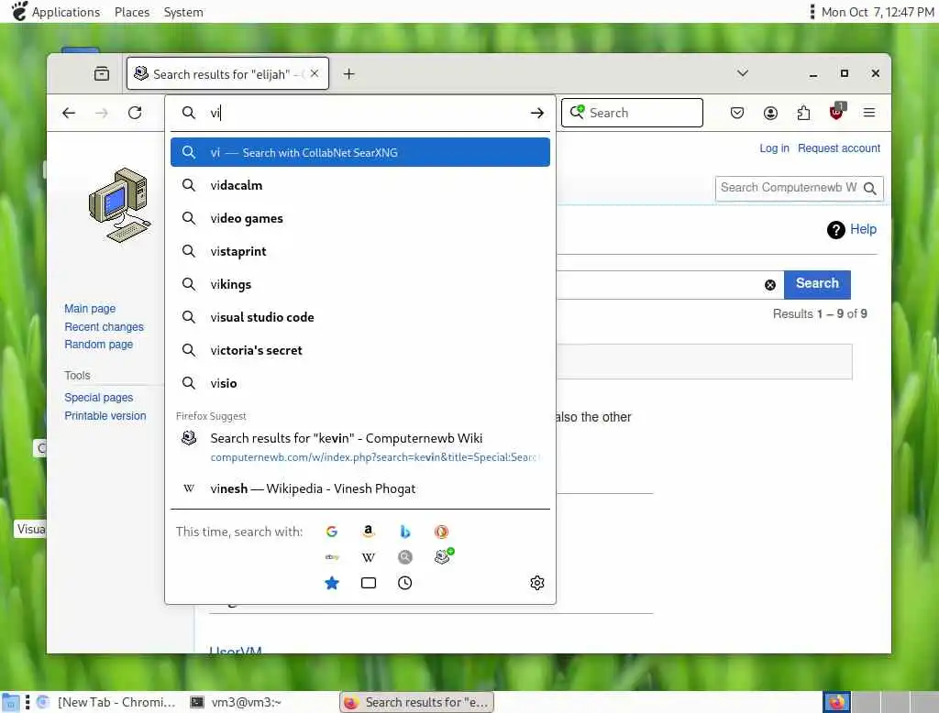Open the Recent changes link
The image size is (939, 713).
[105, 327]
